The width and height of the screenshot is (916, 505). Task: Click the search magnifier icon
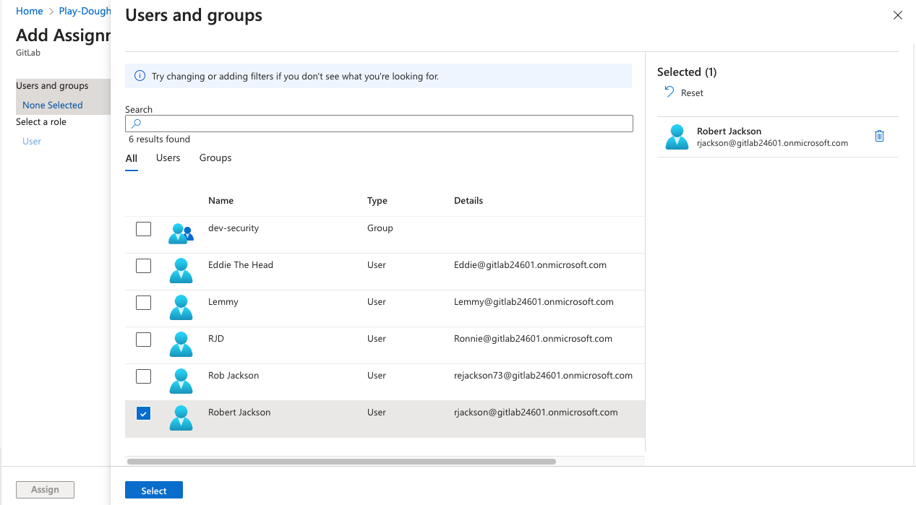click(x=137, y=124)
